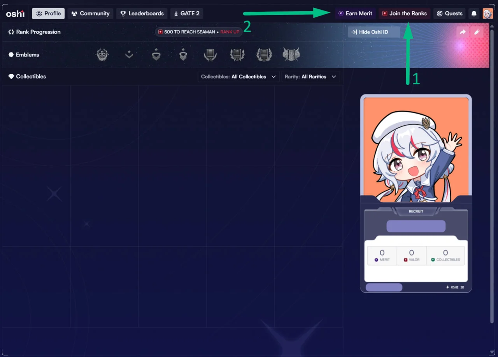
Task: Open the Profile tab
Action: [48, 14]
